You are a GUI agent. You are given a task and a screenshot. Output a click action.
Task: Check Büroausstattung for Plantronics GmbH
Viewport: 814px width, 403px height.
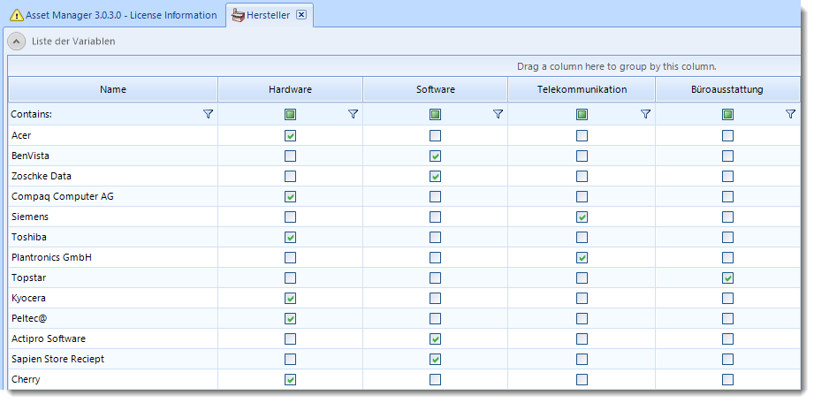pyautogui.click(x=727, y=257)
